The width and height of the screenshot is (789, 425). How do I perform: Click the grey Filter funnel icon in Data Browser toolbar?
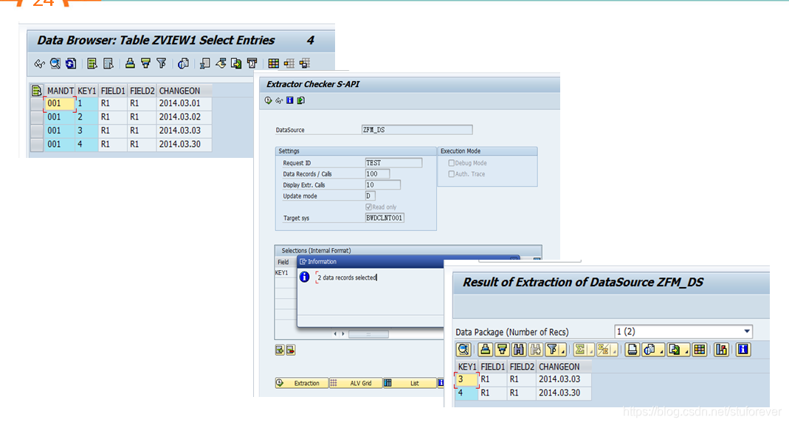(x=162, y=63)
